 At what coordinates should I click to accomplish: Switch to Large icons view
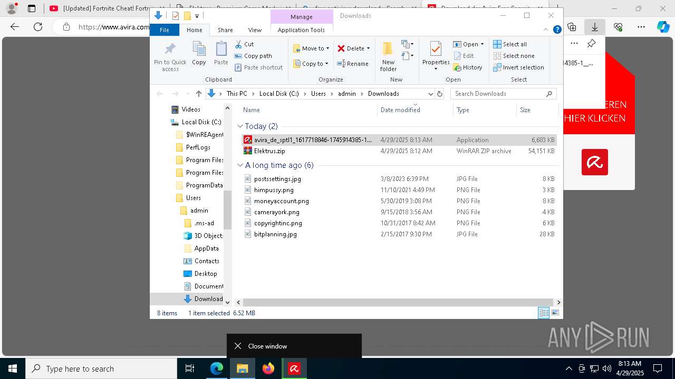555,313
